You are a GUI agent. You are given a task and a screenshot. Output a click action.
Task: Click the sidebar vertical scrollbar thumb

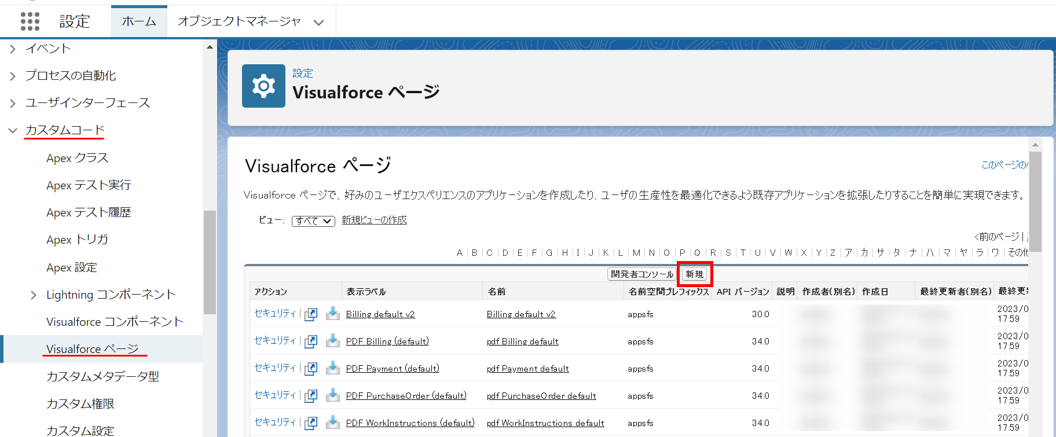point(210,262)
